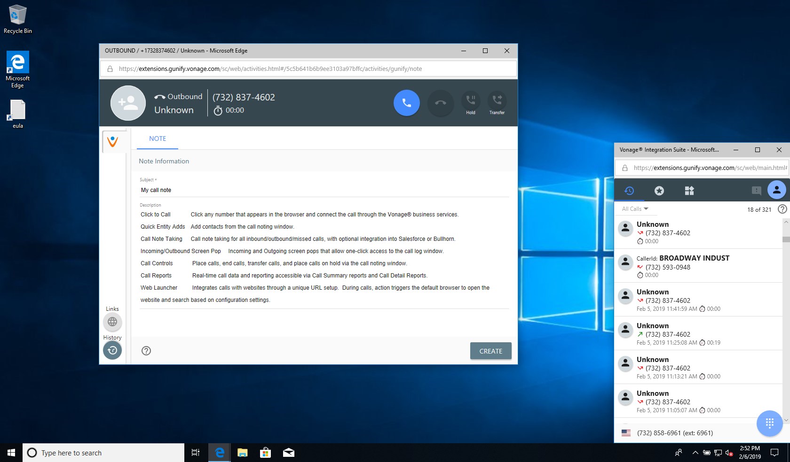Click the end call hang-up button

coord(441,103)
